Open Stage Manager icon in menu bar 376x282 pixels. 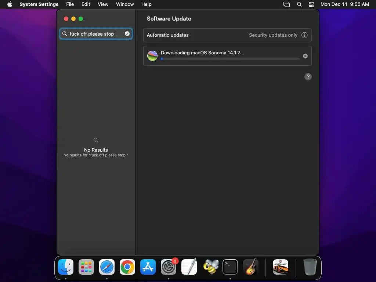click(286, 4)
